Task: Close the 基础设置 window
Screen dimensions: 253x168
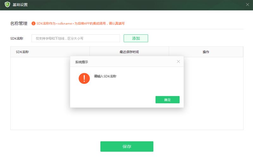Action: [x=247, y=5]
